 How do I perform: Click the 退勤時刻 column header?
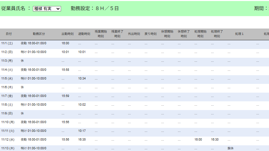[84, 34]
